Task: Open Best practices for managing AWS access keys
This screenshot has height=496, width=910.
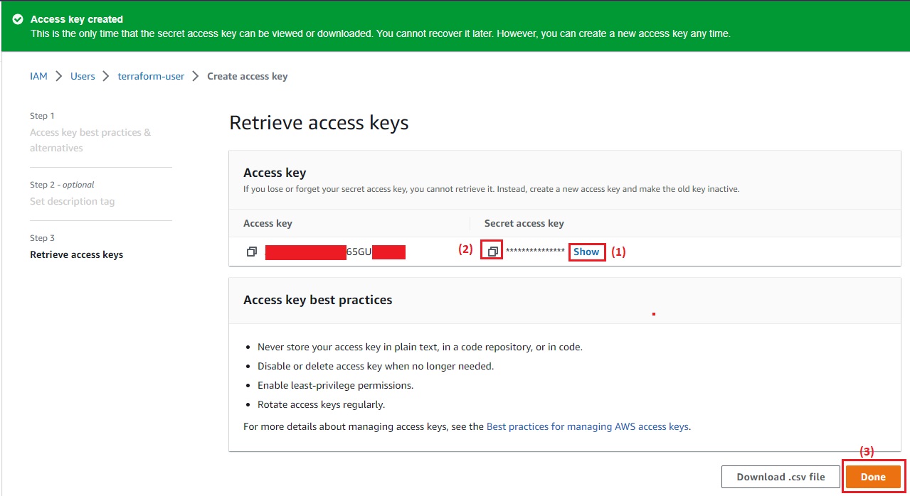Action: pos(588,426)
